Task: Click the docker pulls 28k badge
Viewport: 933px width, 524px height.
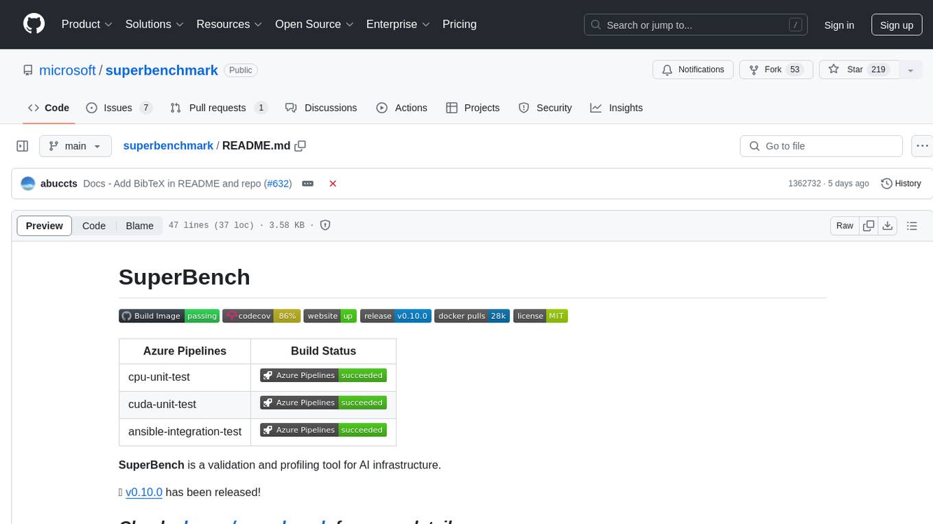Action: pos(472,316)
